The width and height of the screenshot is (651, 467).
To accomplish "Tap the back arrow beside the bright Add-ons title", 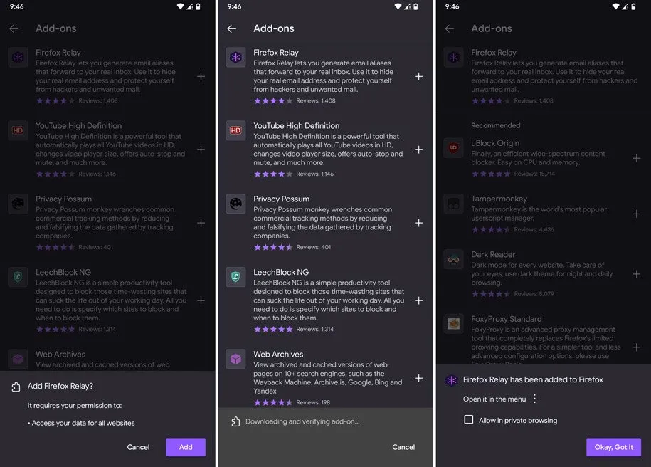I will [232, 28].
